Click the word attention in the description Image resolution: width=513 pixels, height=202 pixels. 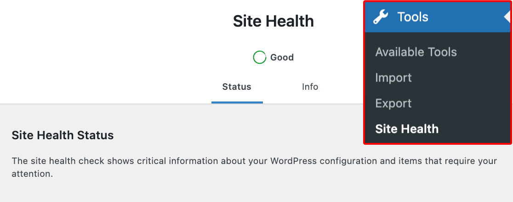[x=31, y=174]
